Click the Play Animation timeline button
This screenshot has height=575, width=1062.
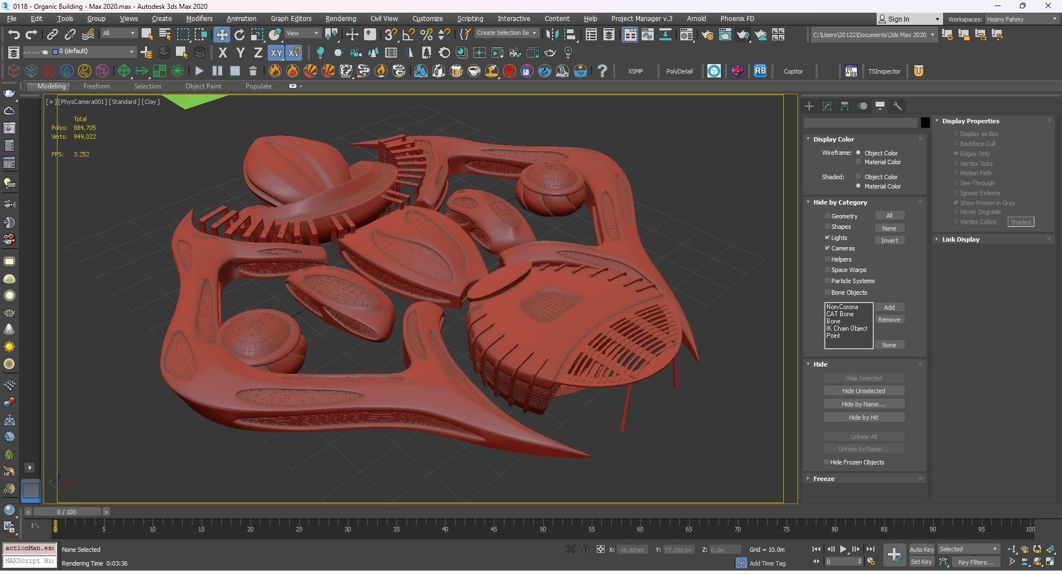point(843,549)
